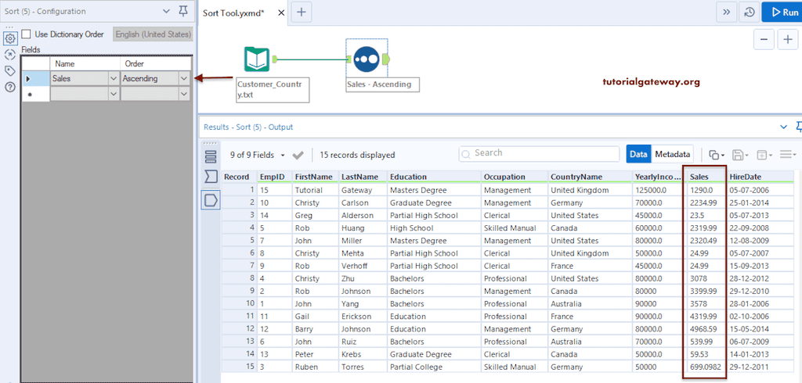Enable the Use Dictionary Order checkbox

[x=27, y=34]
